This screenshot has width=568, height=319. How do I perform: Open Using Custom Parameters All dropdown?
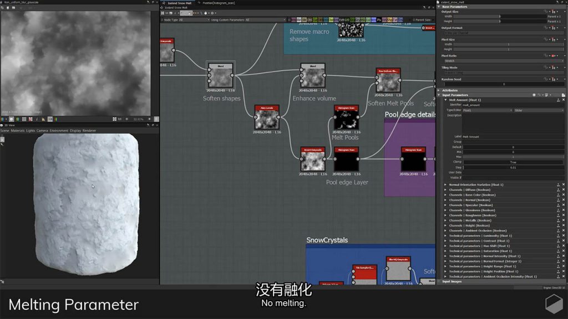pyautogui.click(x=266, y=20)
